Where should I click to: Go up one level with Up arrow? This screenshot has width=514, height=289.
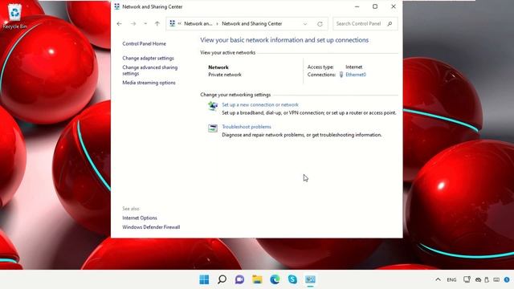(157, 23)
